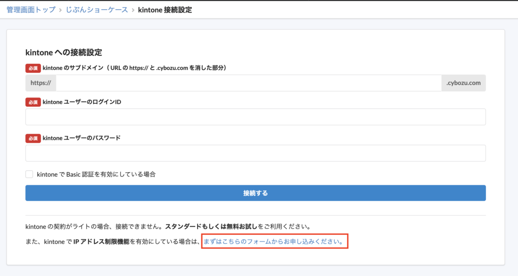Open the 管理画面トップ breadcrumb link

coord(31,10)
